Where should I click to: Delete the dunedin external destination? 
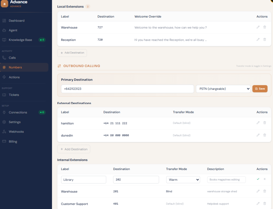(265, 135)
